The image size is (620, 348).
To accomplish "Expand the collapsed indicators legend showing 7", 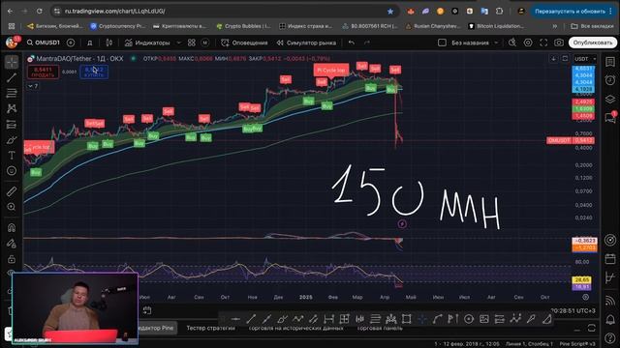I will coord(33,86).
